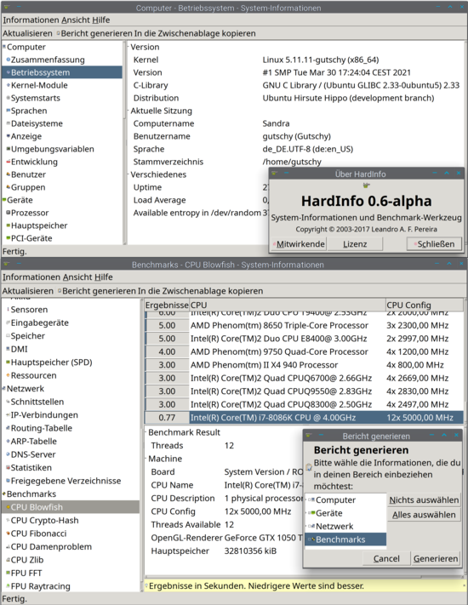468x605 pixels.
Task: Click Alles auswählen button
Action: pyautogui.click(x=424, y=515)
